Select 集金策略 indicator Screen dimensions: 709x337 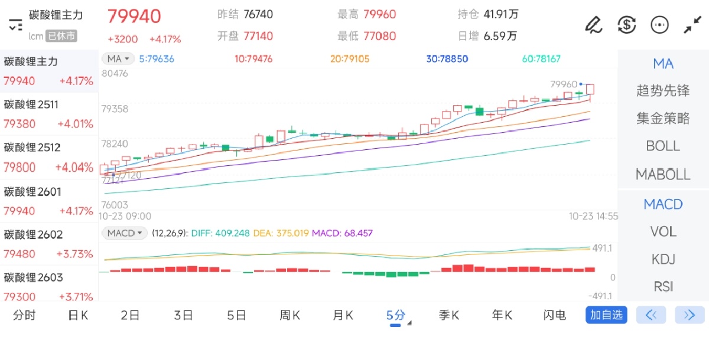[663, 119]
